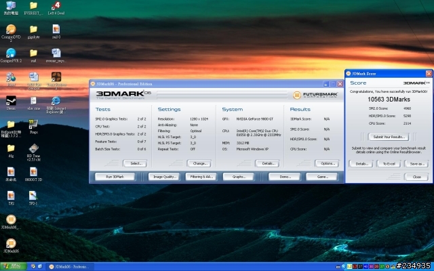Click the 1280 x 1024 resolution value
This screenshot has width=434, height=271.
199,119
